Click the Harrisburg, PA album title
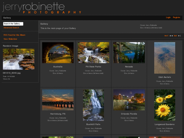Viewport: 184px width, 138px height. [x=58, y=114]
